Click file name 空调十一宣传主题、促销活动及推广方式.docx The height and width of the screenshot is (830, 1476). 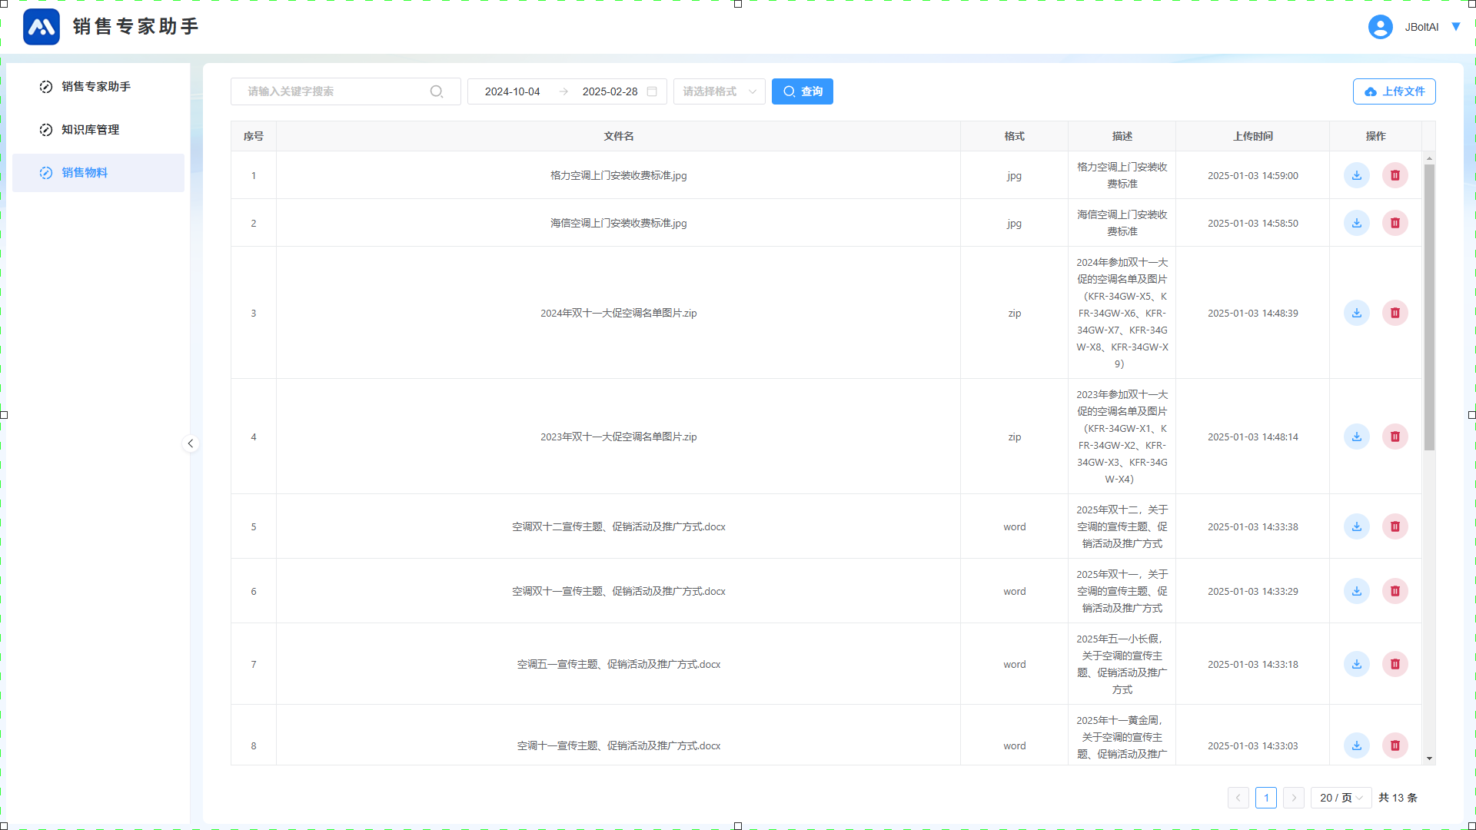pyautogui.click(x=619, y=745)
